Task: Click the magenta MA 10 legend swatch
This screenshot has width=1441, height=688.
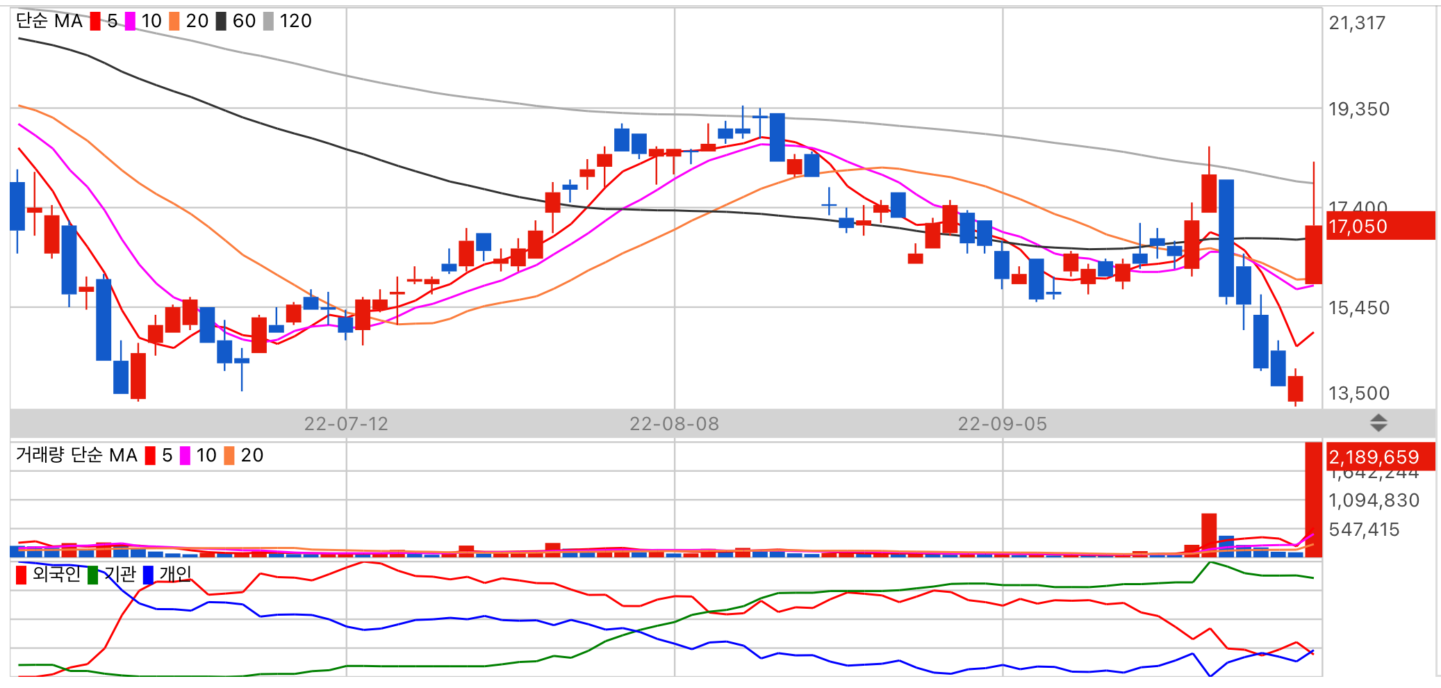Action: click(x=130, y=22)
